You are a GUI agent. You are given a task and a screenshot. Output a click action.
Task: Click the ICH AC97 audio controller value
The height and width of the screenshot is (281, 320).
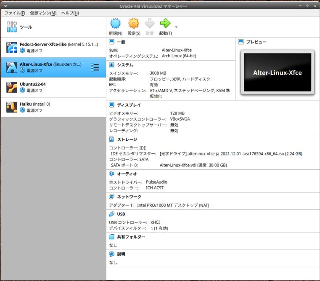click(154, 188)
